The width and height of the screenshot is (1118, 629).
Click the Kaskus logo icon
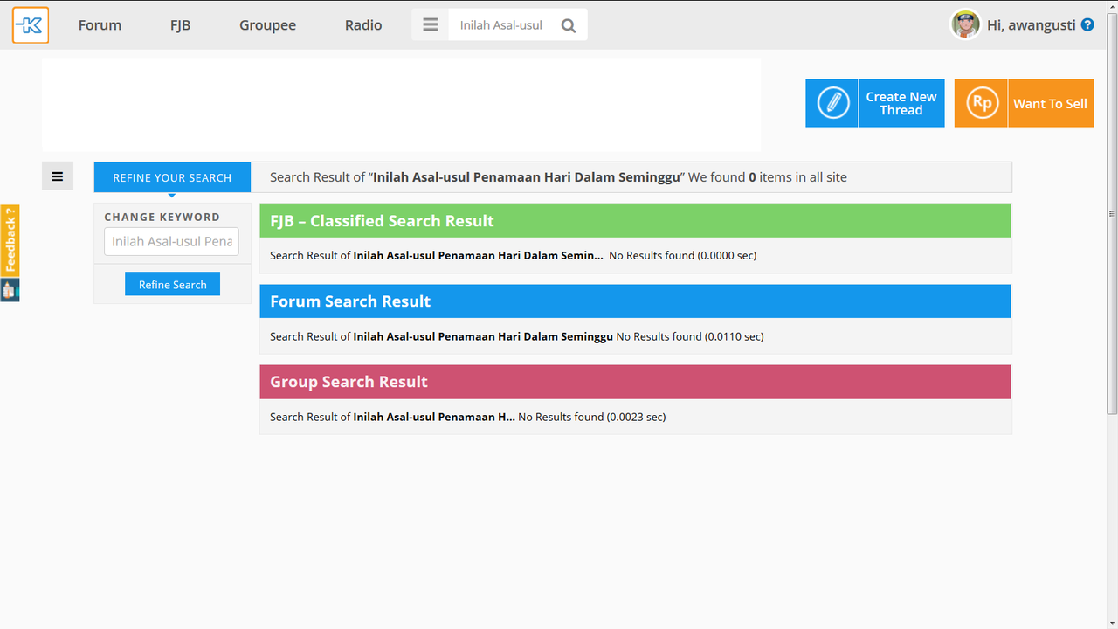coord(31,25)
